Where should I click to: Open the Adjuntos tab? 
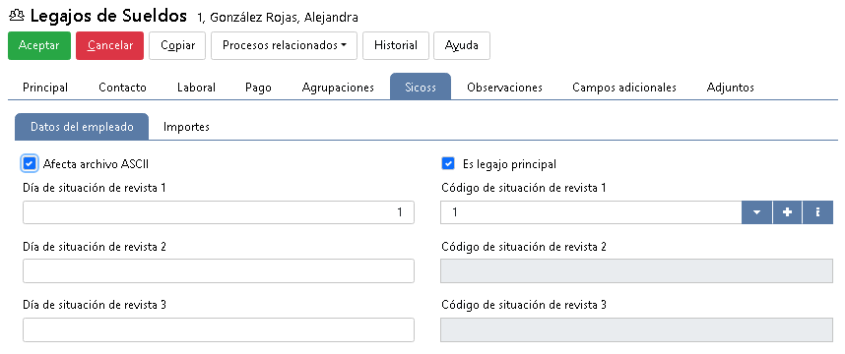point(730,88)
